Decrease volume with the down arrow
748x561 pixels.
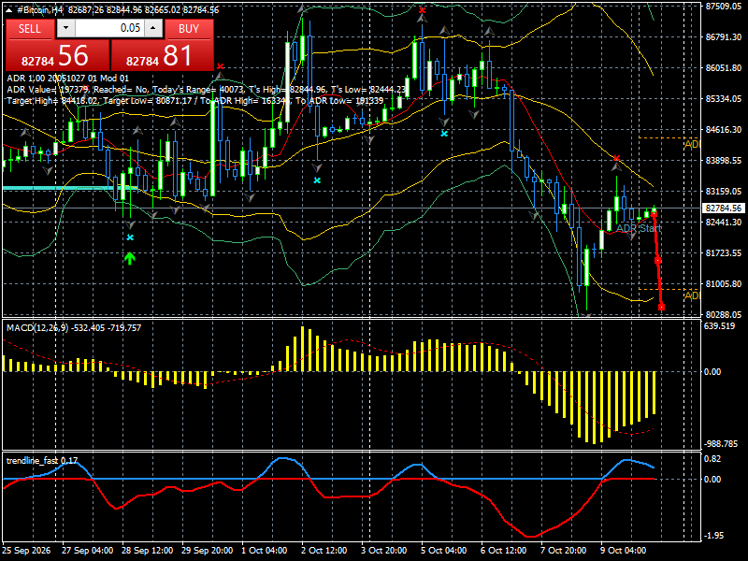[65, 29]
